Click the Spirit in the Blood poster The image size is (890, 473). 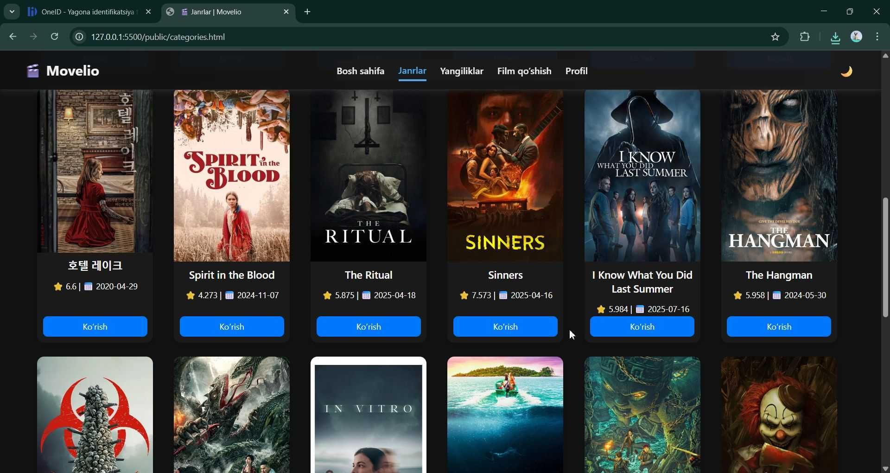tap(232, 176)
